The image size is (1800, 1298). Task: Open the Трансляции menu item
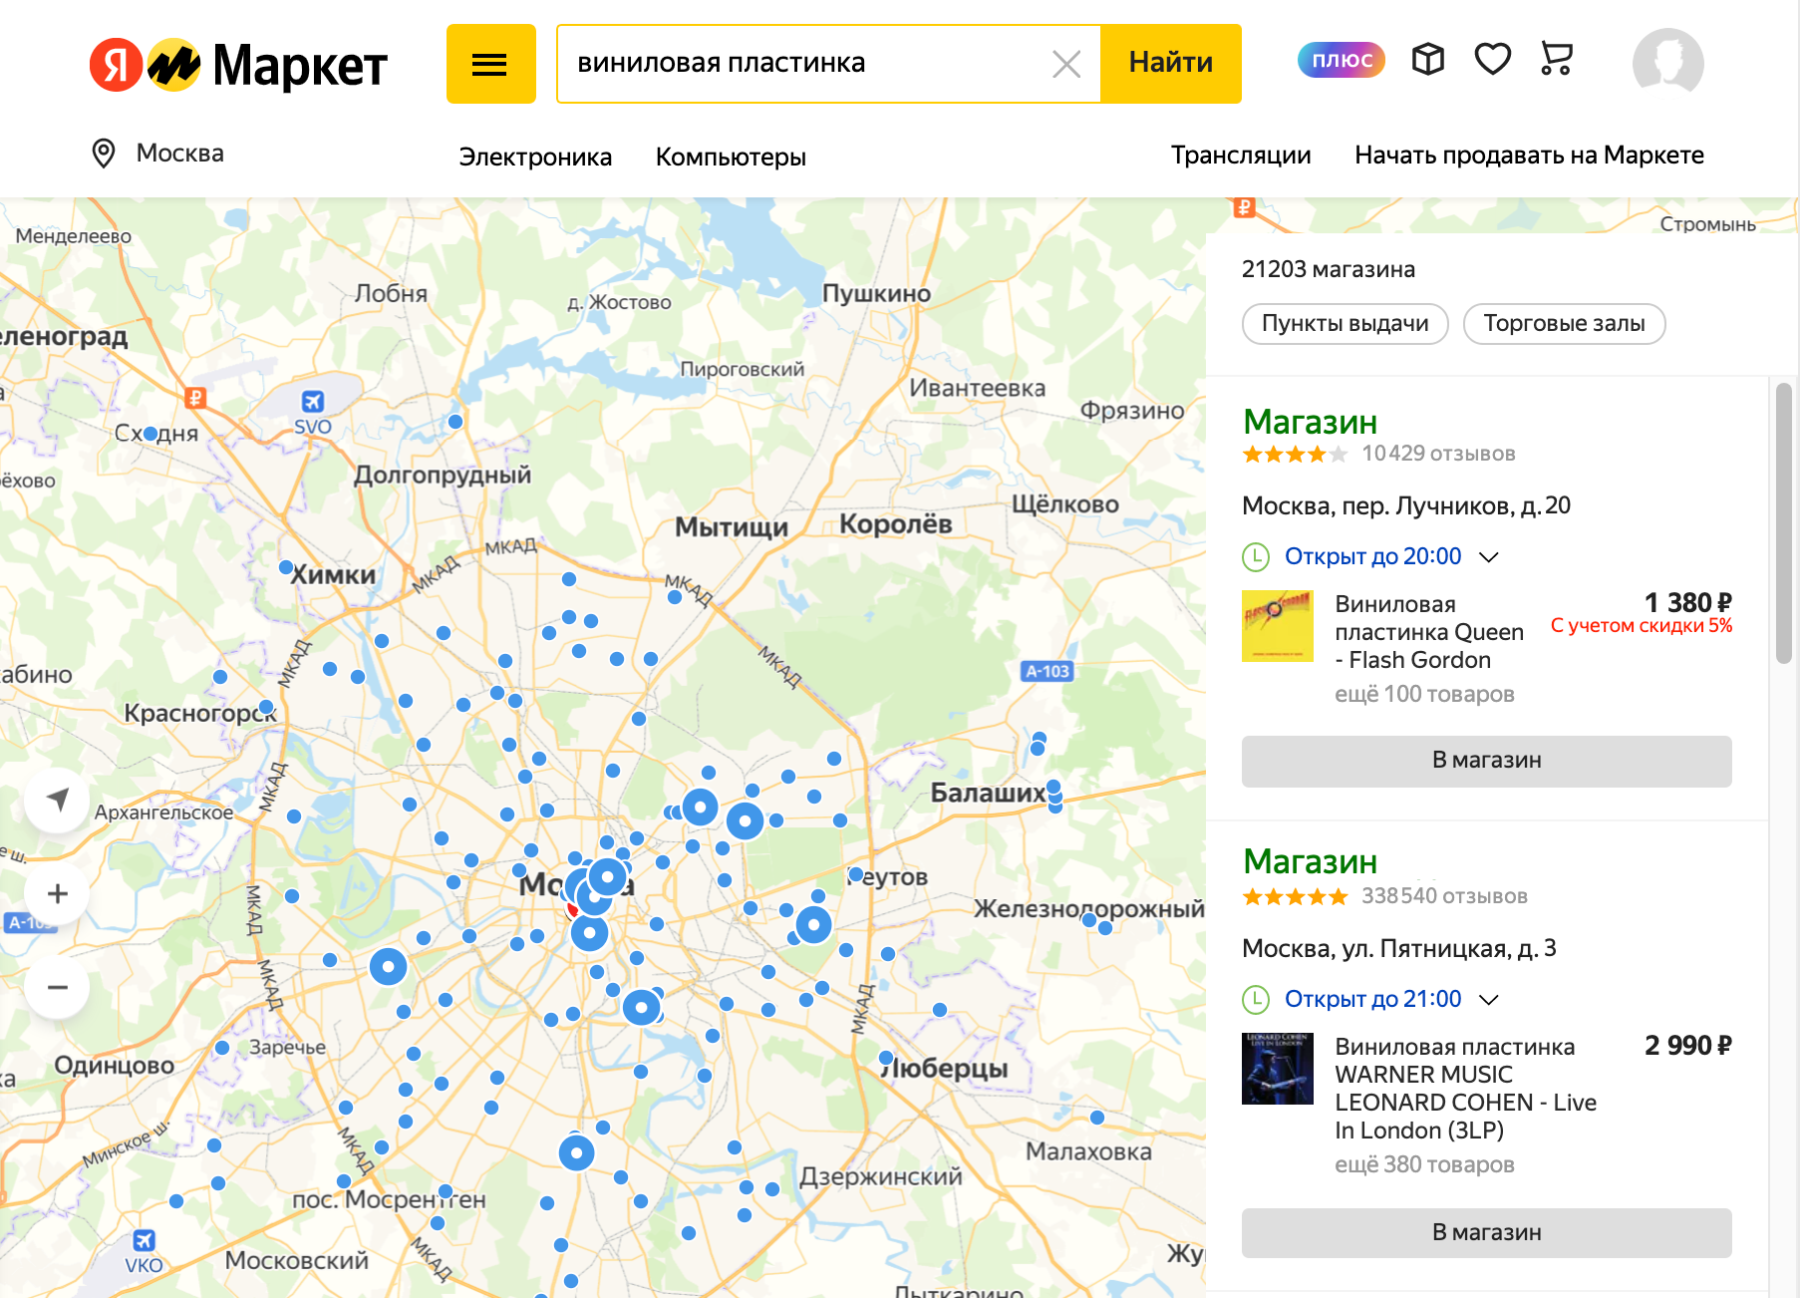tap(1241, 155)
